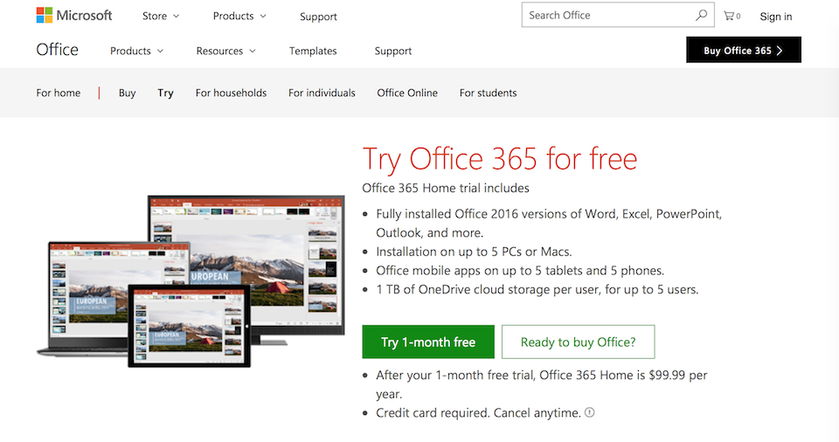This screenshot has width=839, height=442.
Task: Select the Try tab
Action: click(165, 93)
